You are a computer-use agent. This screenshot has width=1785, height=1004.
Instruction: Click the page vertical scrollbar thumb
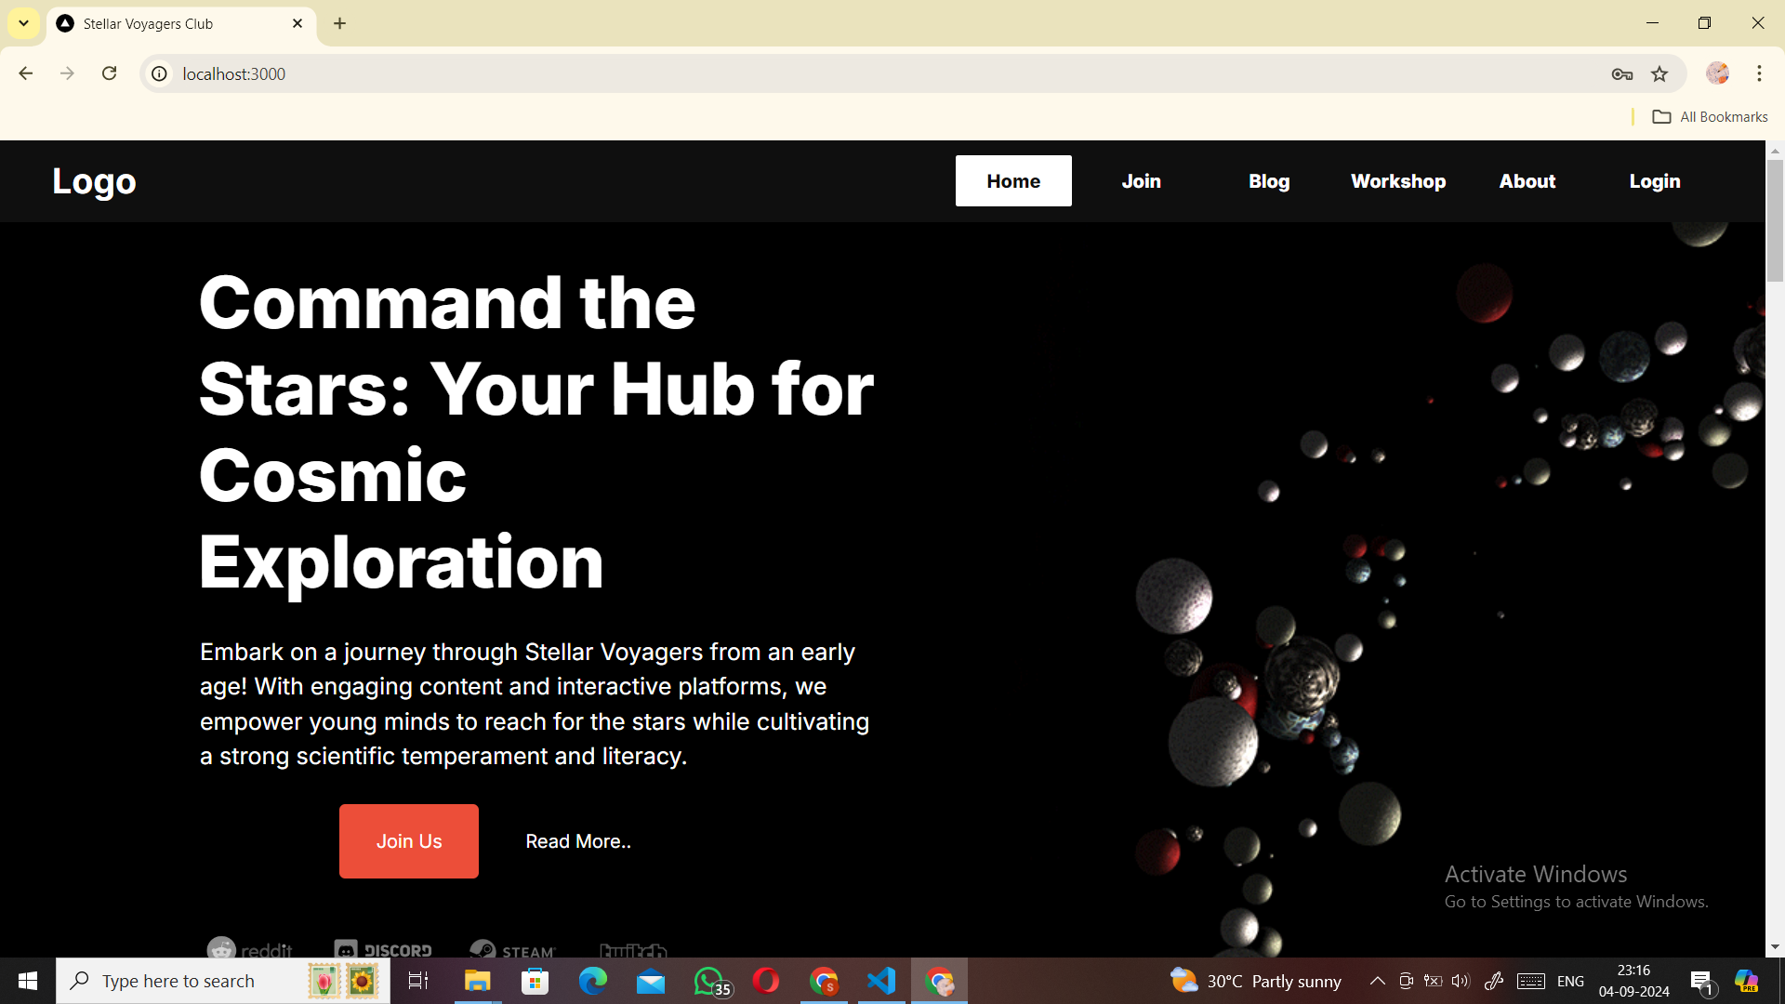(1775, 218)
